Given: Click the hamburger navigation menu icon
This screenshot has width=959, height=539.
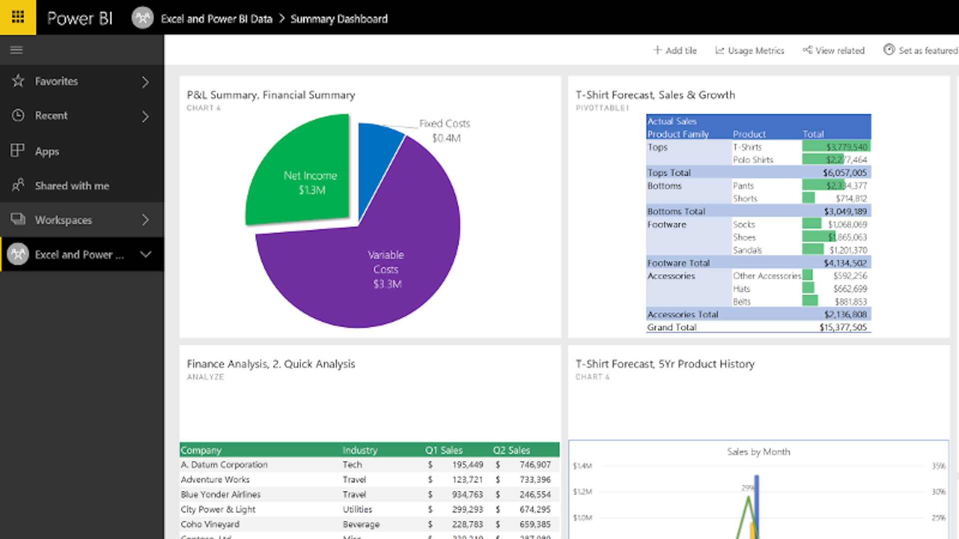Looking at the screenshot, I should 16,49.
